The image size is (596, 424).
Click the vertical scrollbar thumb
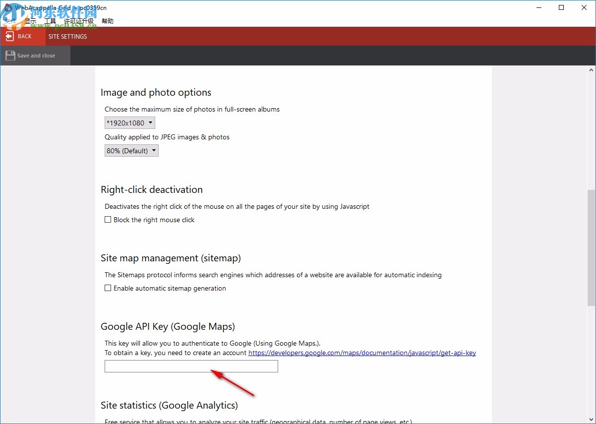point(592,247)
